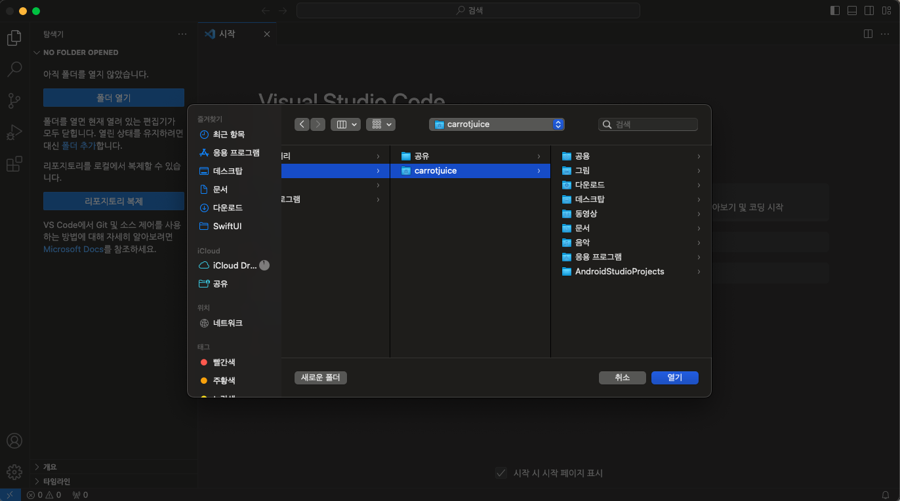The height and width of the screenshot is (501, 900).
Task: Open Explorer views and more actions
Action: pyautogui.click(x=182, y=34)
